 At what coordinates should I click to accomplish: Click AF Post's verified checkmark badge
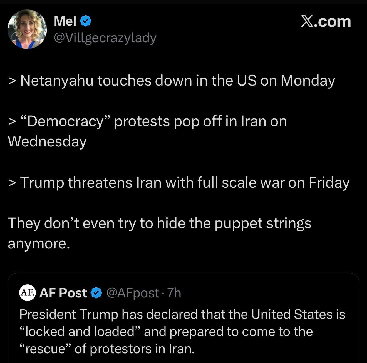click(x=96, y=293)
